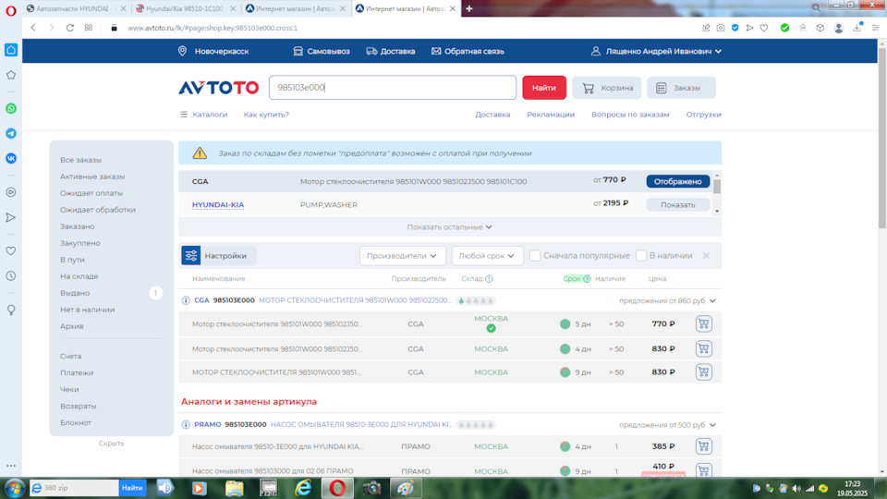
Task: Add 9-day 830 ₽ CGA item to cart
Action: coord(704,371)
